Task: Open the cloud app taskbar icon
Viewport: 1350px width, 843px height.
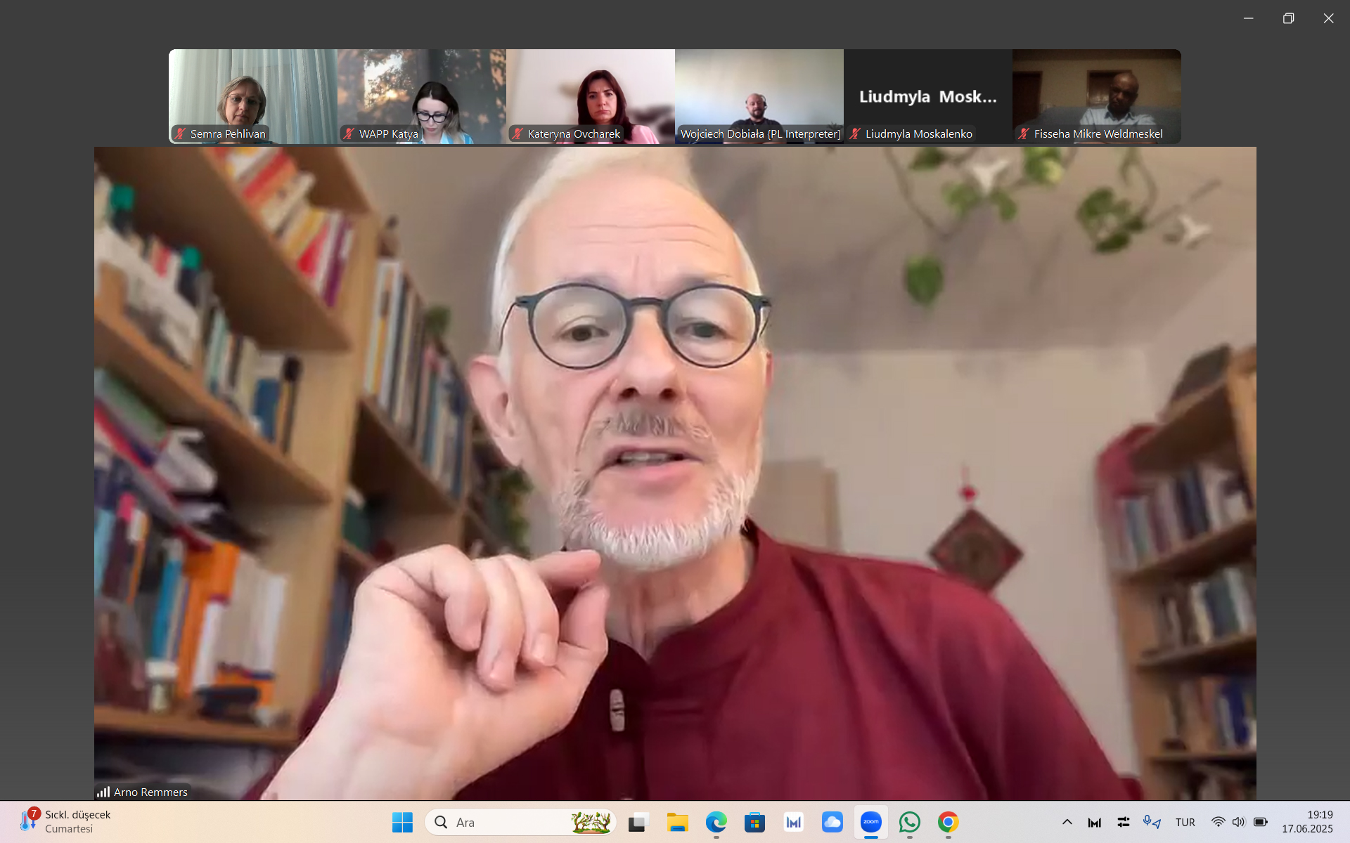Action: [x=832, y=822]
